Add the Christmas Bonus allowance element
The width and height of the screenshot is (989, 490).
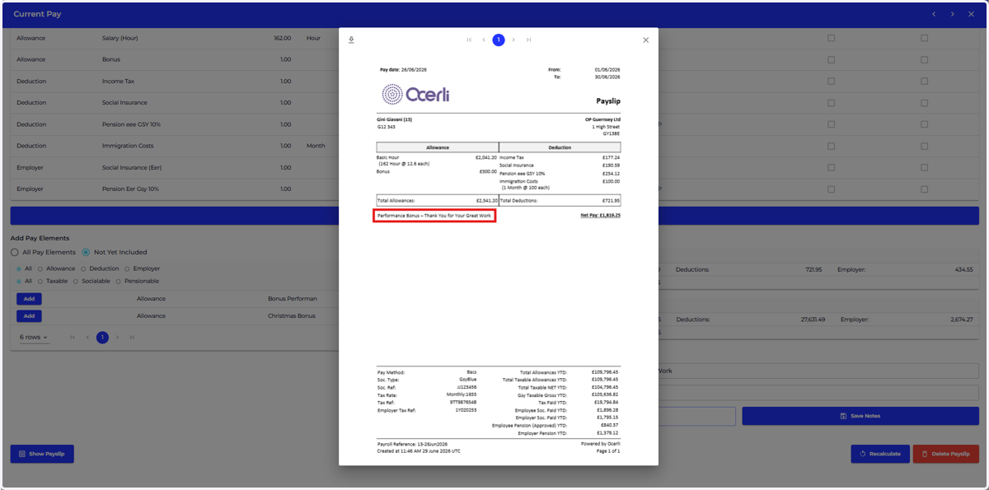[x=29, y=315]
